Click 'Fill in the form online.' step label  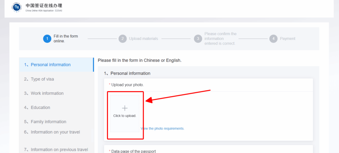pos(66,39)
